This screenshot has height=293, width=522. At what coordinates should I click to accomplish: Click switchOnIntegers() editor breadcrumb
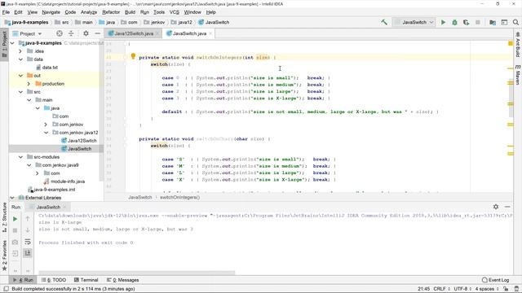tap(180, 197)
